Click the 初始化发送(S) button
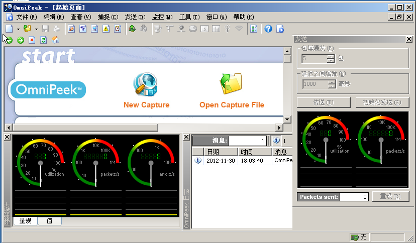Image resolution: width=416 pixels, height=243 pixels. (382, 102)
